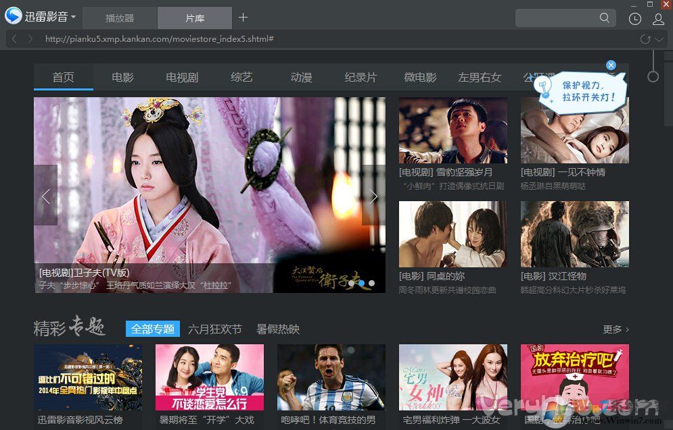Click the 更多 link
673x430 pixels.
tap(616, 329)
